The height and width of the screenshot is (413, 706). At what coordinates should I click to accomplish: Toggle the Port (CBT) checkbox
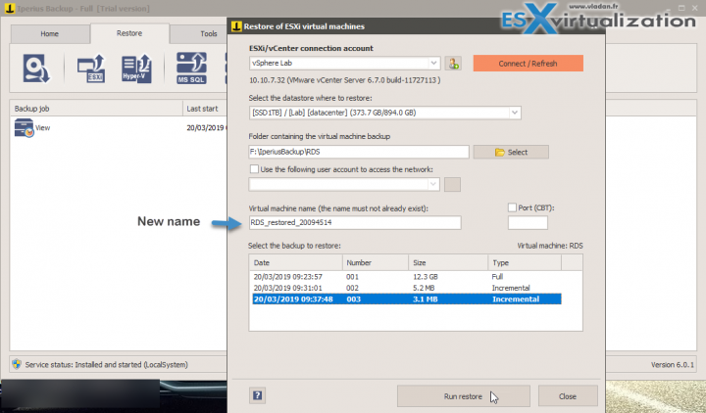(x=512, y=207)
